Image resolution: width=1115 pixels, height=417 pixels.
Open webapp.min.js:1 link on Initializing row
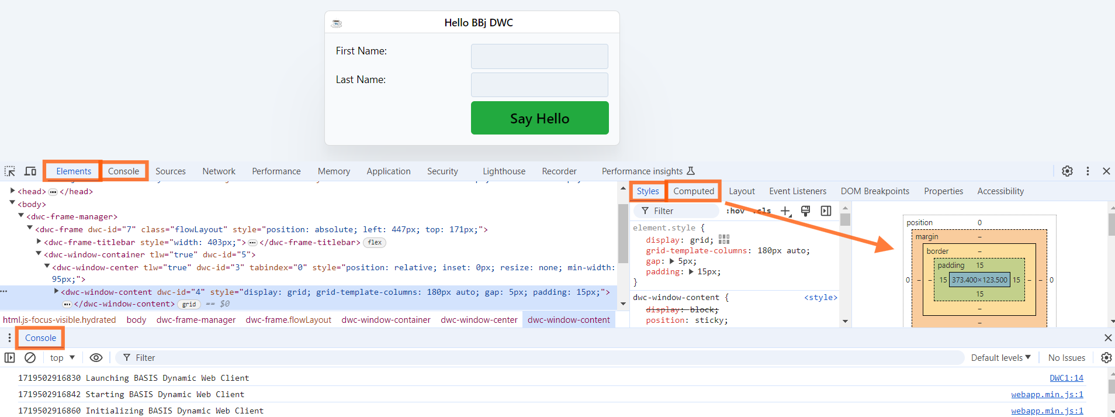pos(1047,411)
